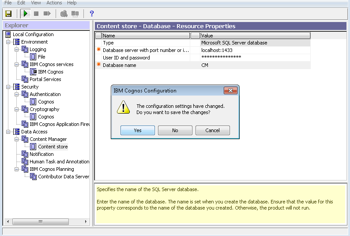Click the Stop service square icon
350x236 pixels.
(36, 14)
